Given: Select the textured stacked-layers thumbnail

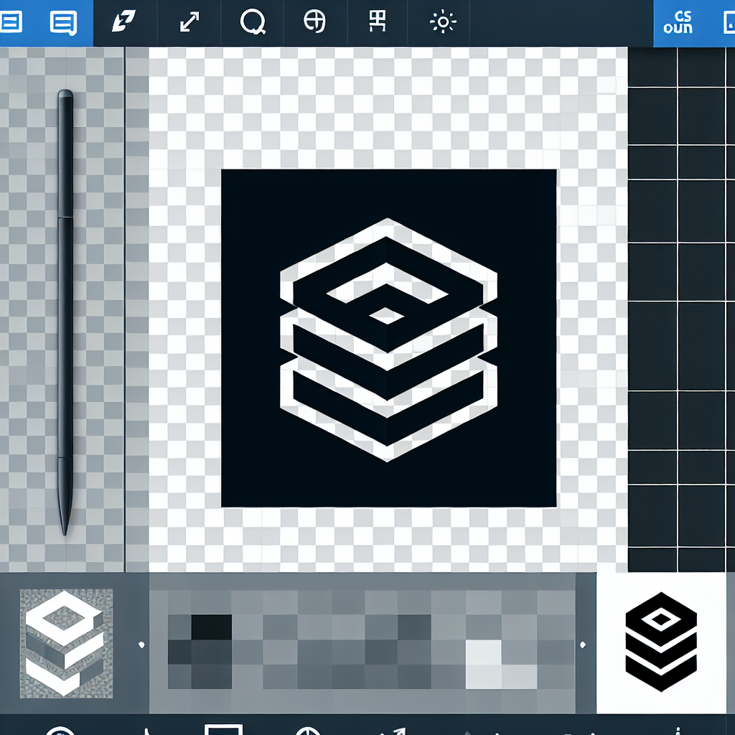Looking at the screenshot, I should [66, 644].
